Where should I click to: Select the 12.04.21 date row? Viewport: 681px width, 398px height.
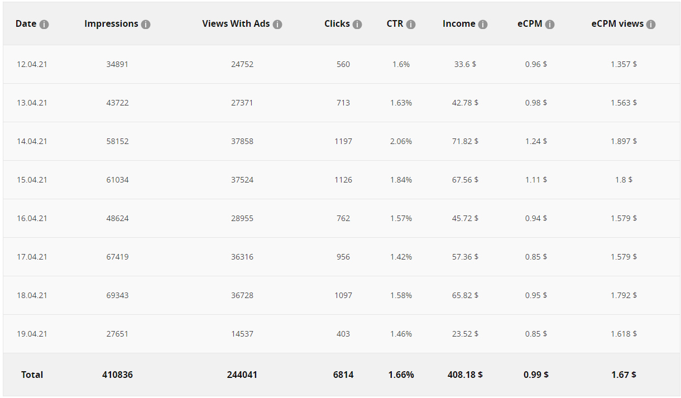tap(32, 64)
